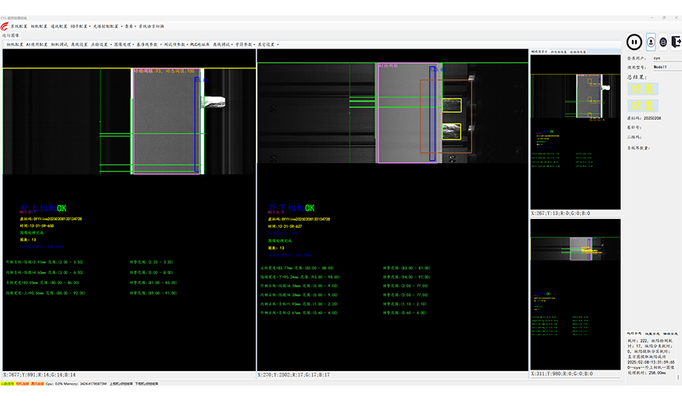Expand the 光源控制配置 dropdown menu
The image size is (682, 401).
click(x=107, y=25)
